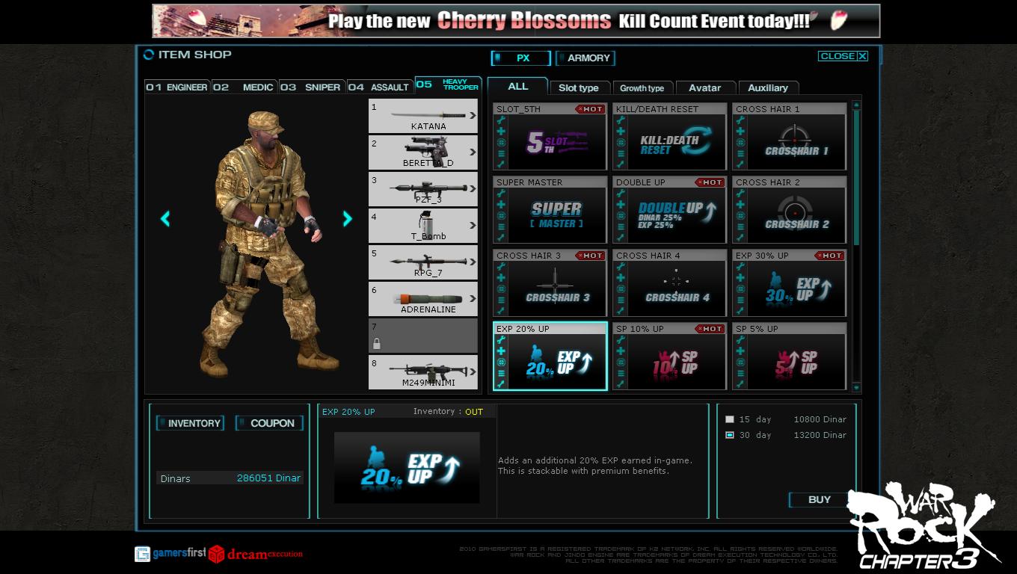Switch to the 04 ASSAULT class tab
1017x574 pixels.
[379, 87]
